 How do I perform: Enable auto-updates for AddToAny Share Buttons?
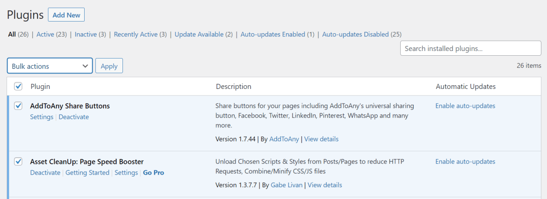click(465, 106)
